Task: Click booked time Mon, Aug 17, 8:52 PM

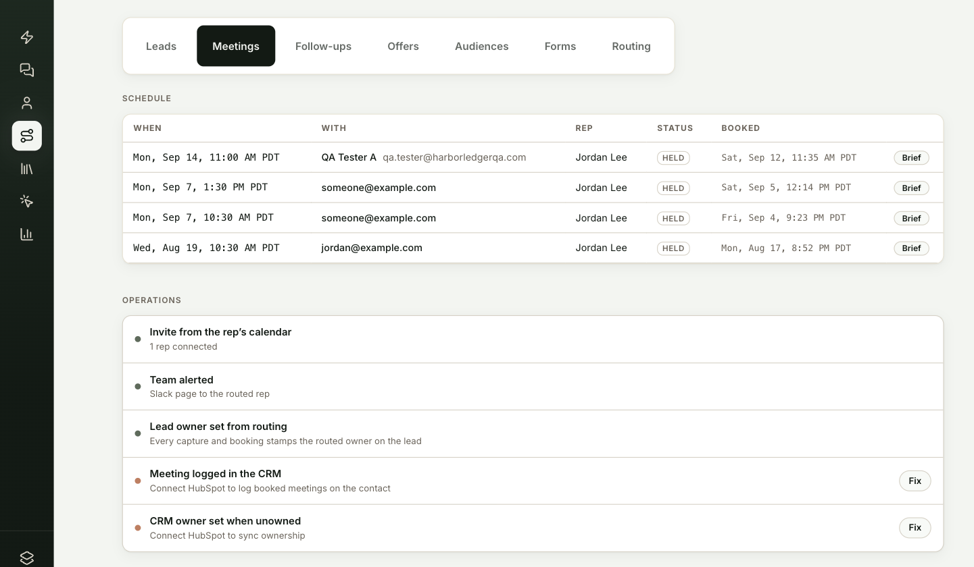Action: click(x=786, y=248)
